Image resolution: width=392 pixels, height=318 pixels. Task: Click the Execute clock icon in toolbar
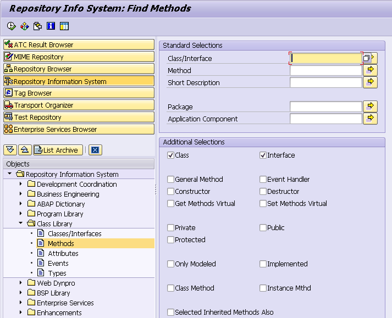point(11,26)
